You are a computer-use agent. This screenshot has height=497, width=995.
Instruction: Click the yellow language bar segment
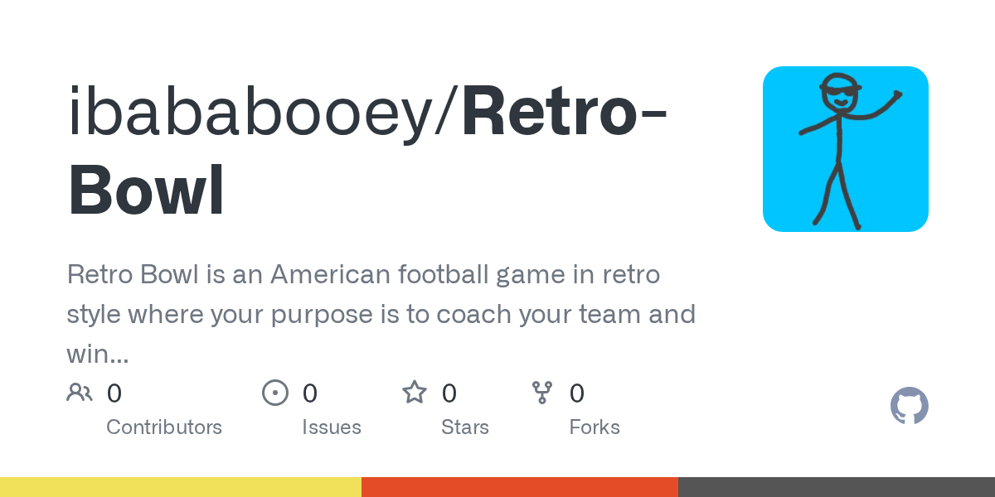[x=181, y=487]
